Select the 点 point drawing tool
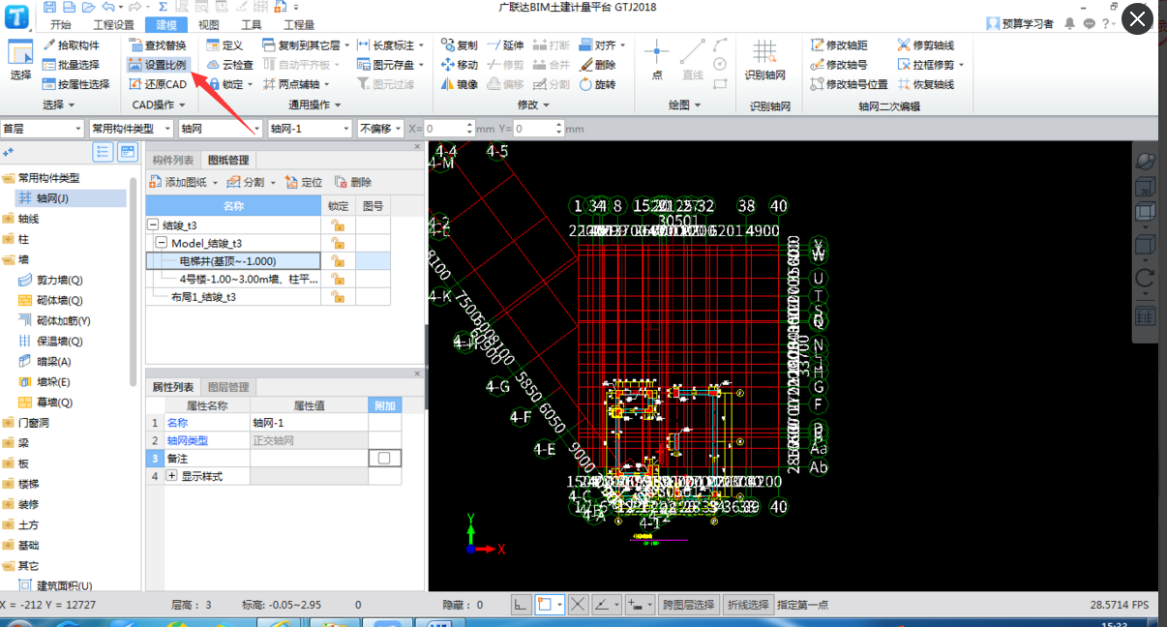The height and width of the screenshot is (627, 1167). click(x=657, y=60)
